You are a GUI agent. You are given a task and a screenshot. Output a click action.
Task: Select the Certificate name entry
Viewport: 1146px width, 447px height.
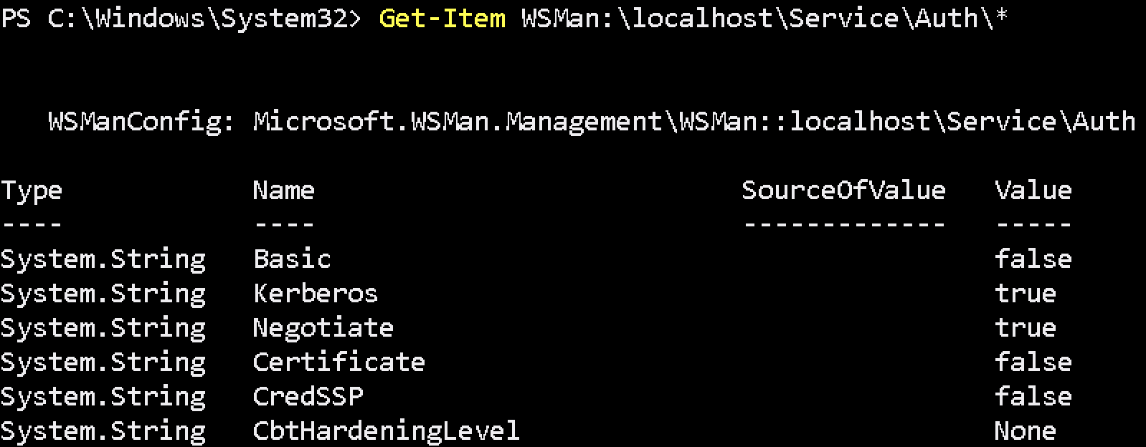338,362
